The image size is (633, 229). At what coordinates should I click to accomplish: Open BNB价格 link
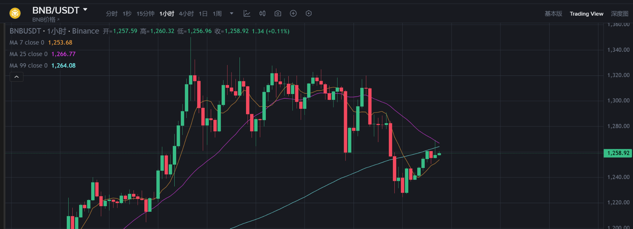click(45, 19)
